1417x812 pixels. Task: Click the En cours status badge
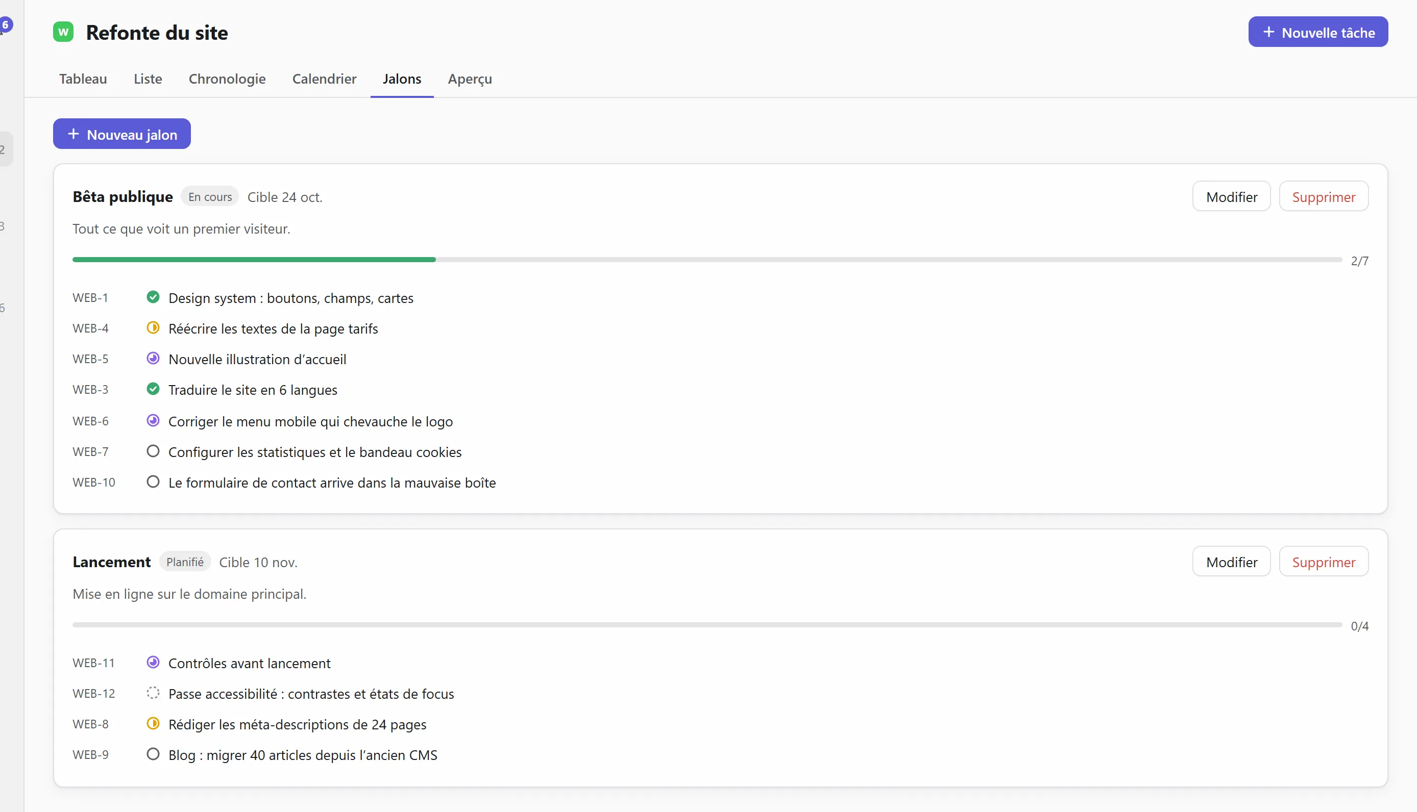tap(210, 197)
